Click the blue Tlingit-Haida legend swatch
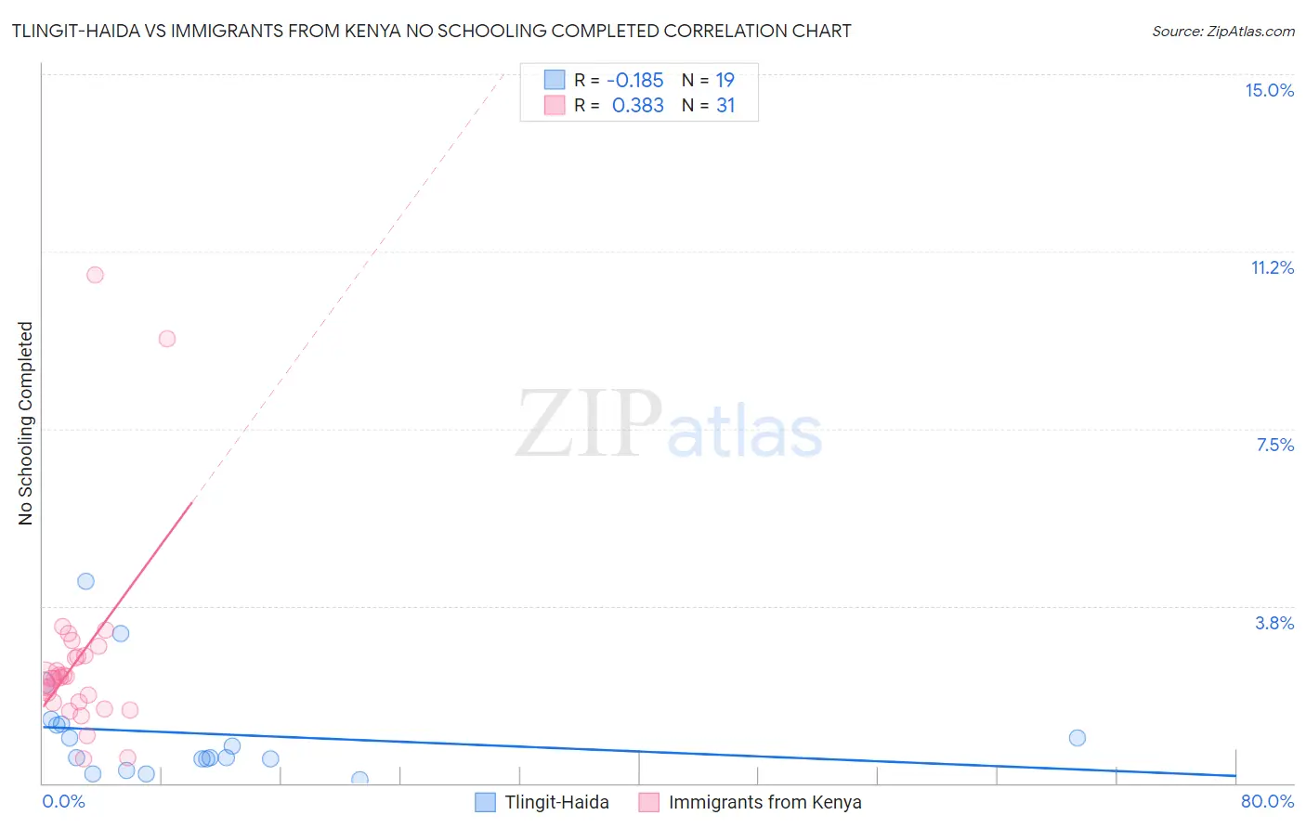Image resolution: width=1306 pixels, height=828 pixels. [485, 802]
